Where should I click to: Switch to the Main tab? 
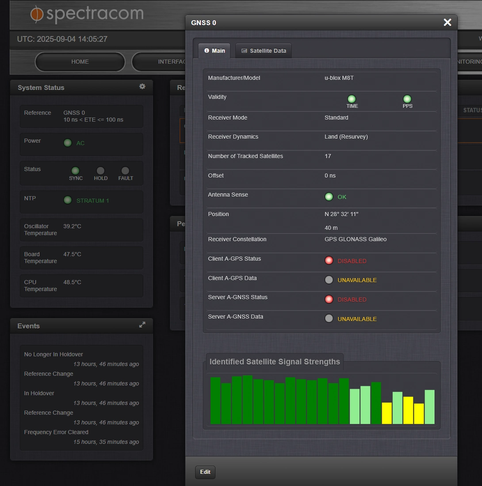(214, 51)
